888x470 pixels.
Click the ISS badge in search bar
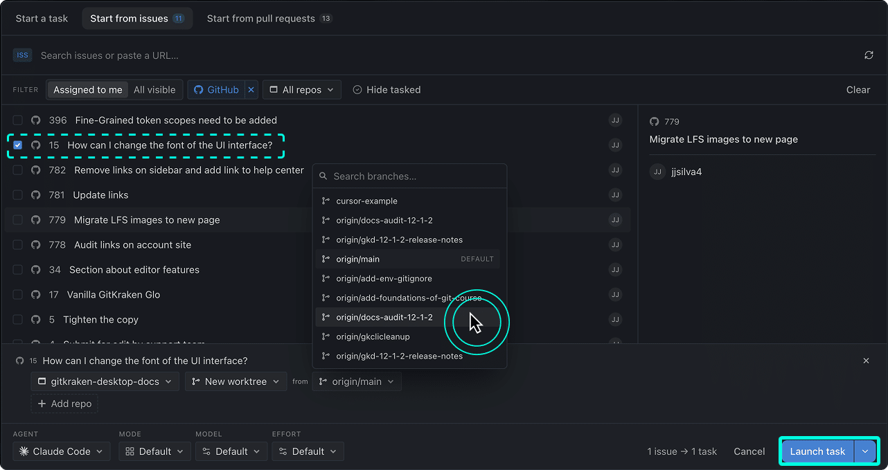point(23,55)
